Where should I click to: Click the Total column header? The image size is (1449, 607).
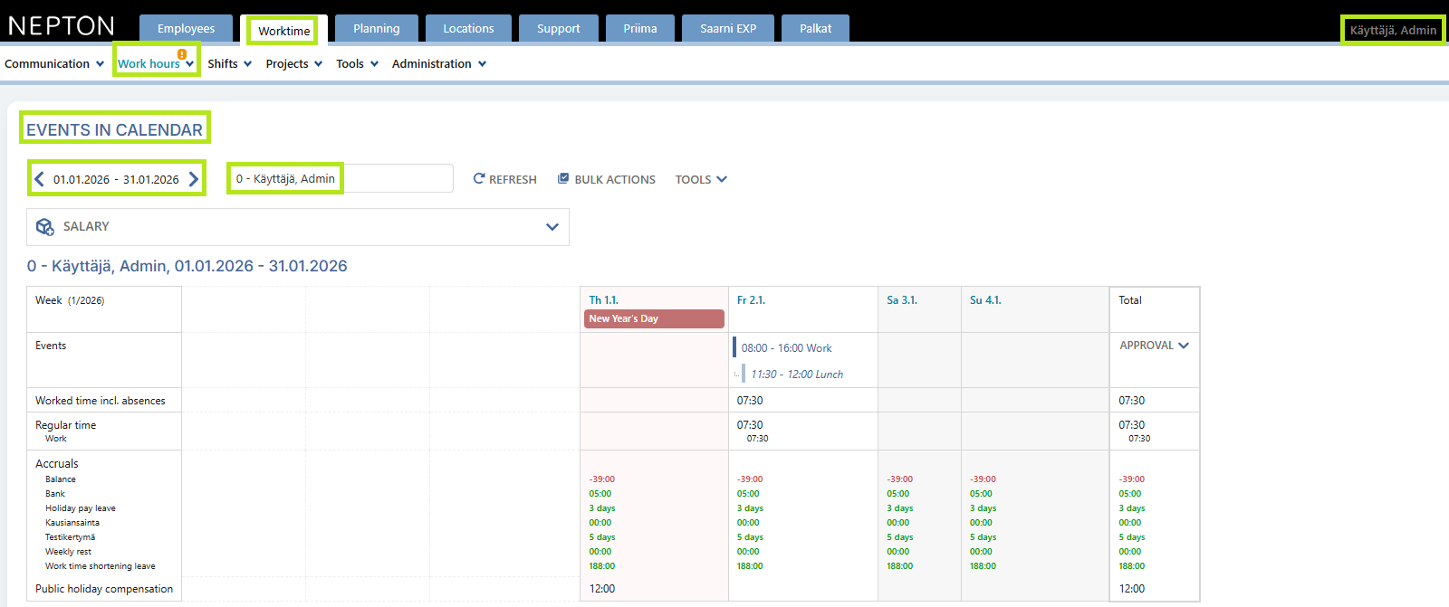(1130, 300)
